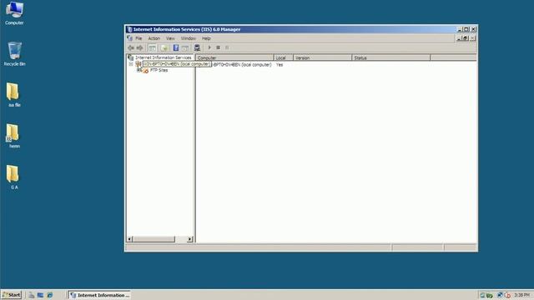Click the blue network tray icon
The width and height of the screenshot is (534, 300).
tap(500, 295)
